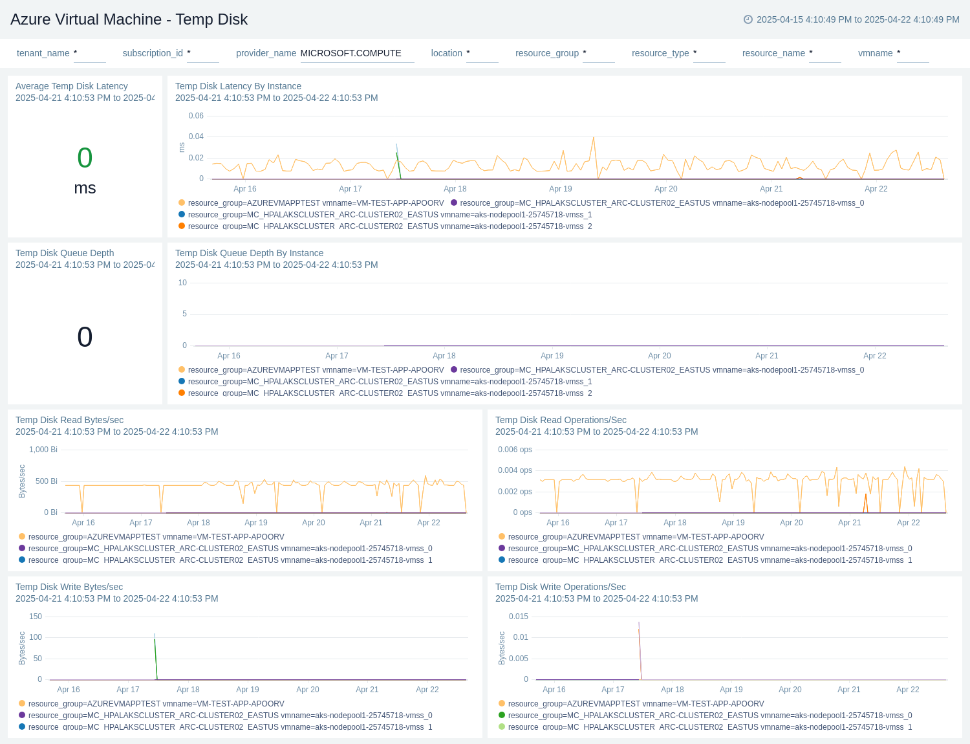The image size is (970, 744).
Task: Click Apr 20 axis label in Latency By Instance
Action: click(x=666, y=189)
